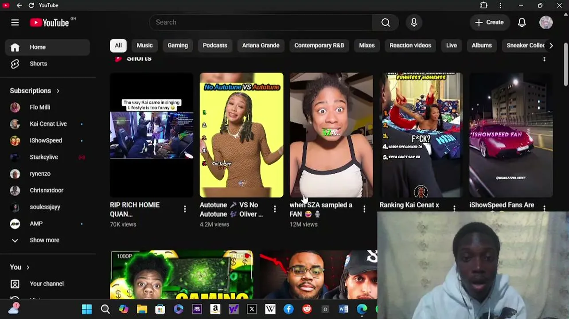The height and width of the screenshot is (319, 569).
Task: Open Microsoft Store from taskbar
Action: tap(160, 309)
